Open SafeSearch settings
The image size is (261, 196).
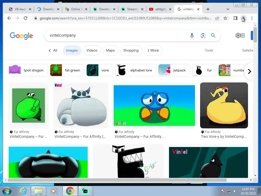pyautogui.click(x=247, y=50)
